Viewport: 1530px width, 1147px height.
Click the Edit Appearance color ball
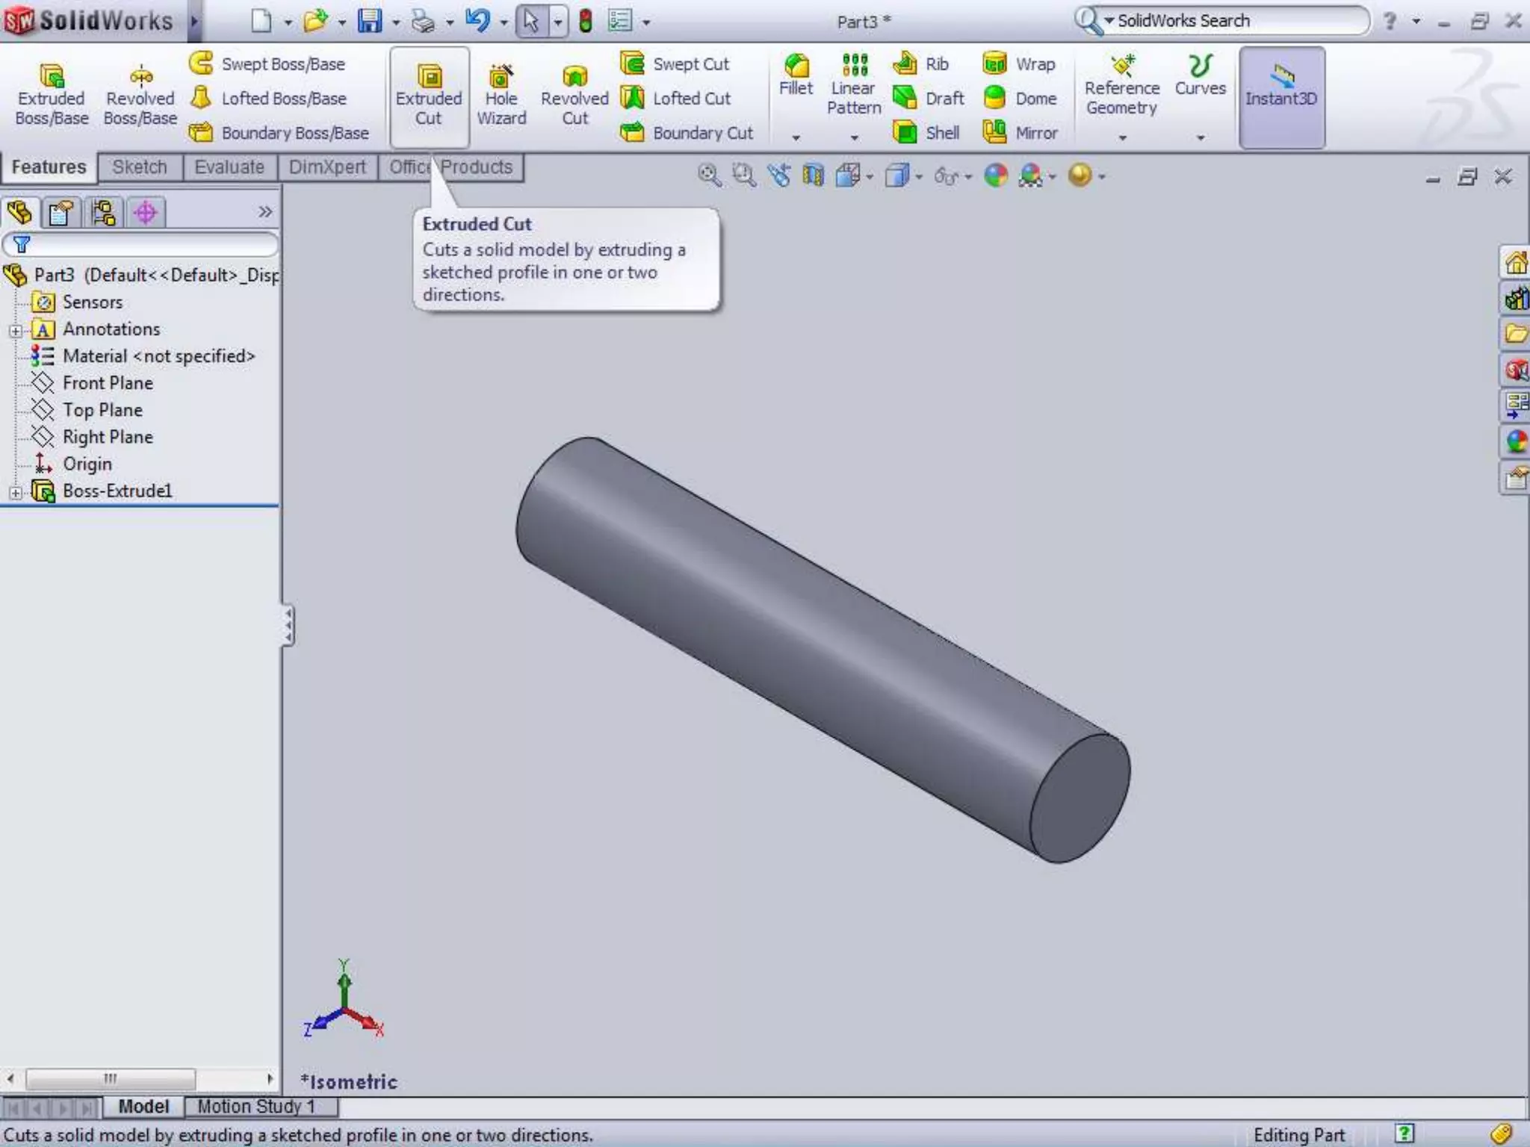[x=995, y=176]
